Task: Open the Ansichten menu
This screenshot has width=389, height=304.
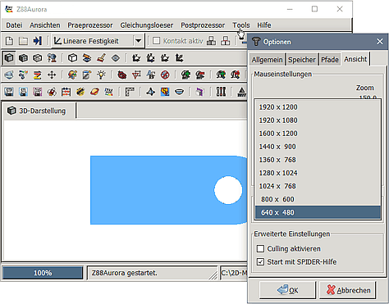Action: [45, 25]
